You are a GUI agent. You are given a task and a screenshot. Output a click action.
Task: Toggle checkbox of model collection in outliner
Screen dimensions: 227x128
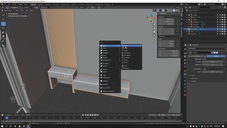(189, 15)
